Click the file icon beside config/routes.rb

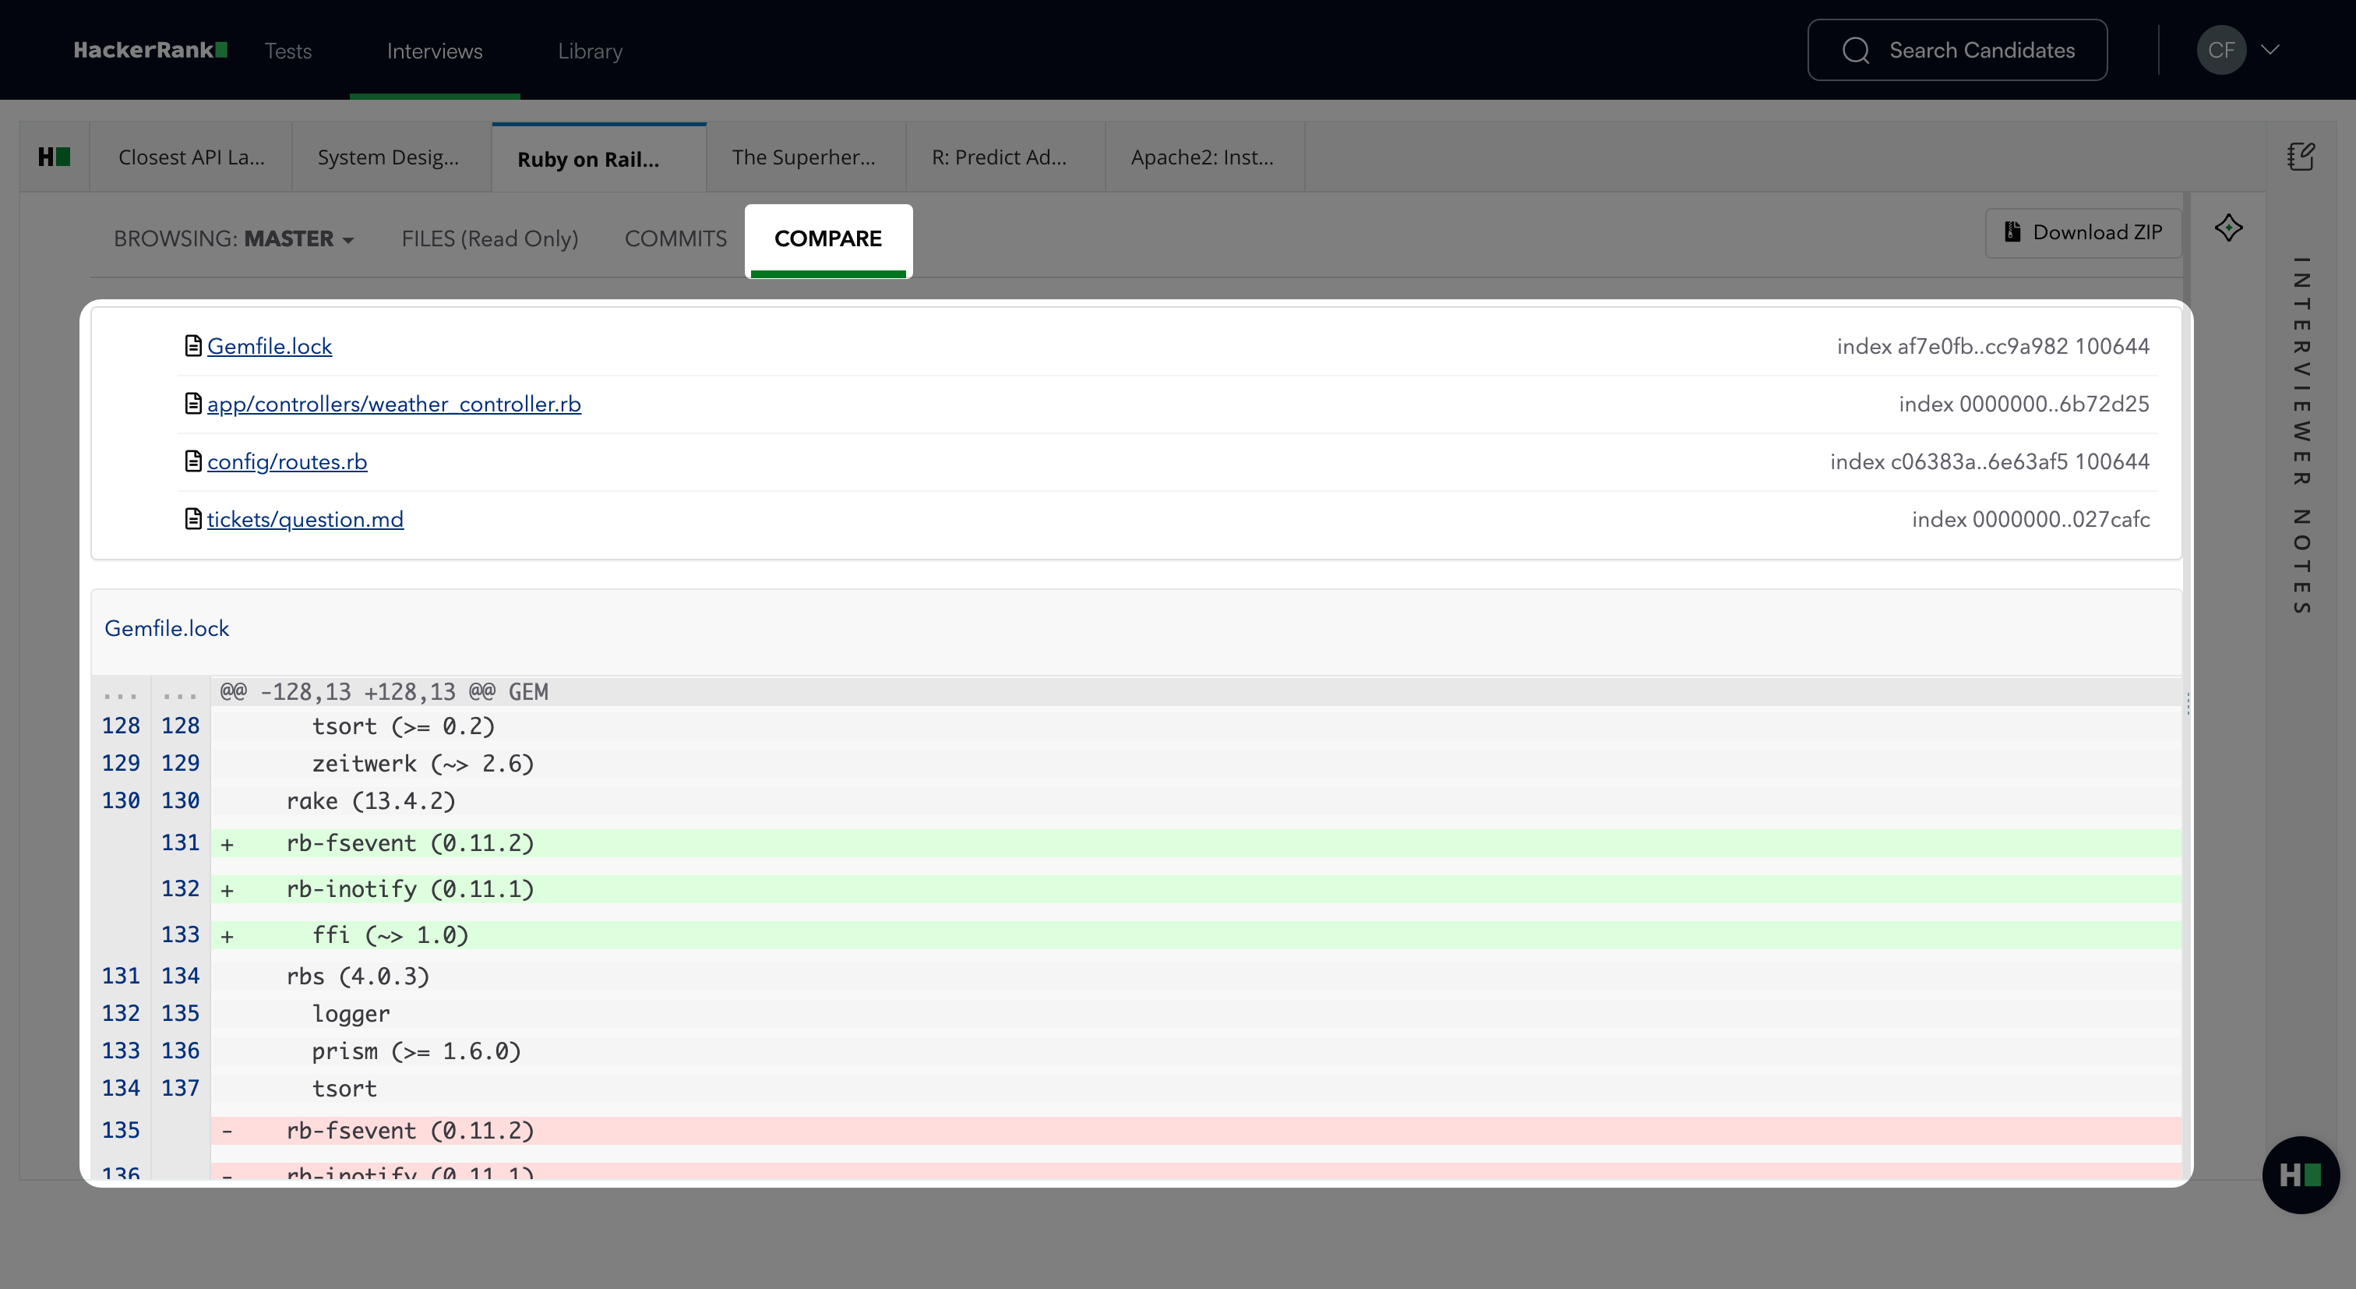(x=193, y=461)
